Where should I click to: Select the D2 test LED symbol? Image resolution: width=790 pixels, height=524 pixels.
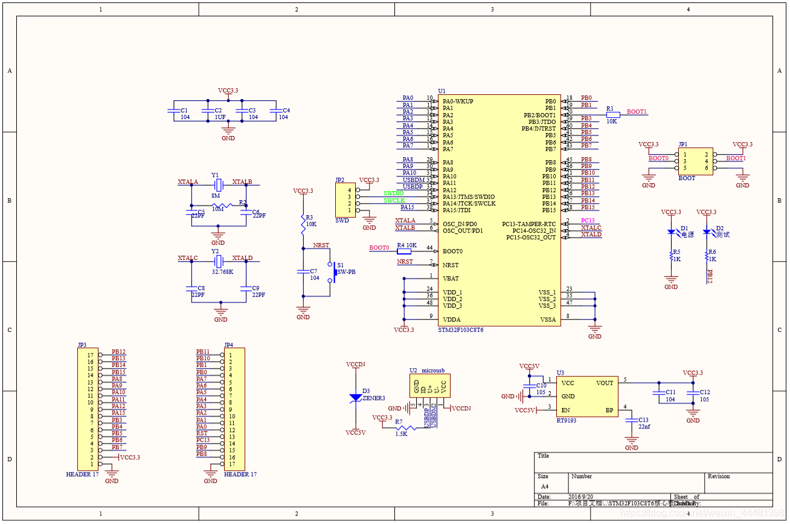click(x=707, y=233)
